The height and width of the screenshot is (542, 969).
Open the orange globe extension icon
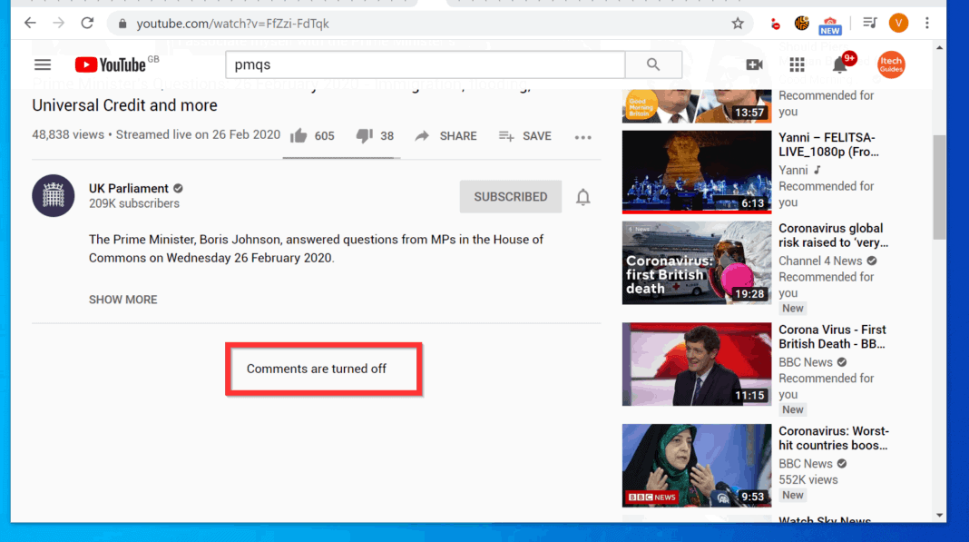click(801, 24)
